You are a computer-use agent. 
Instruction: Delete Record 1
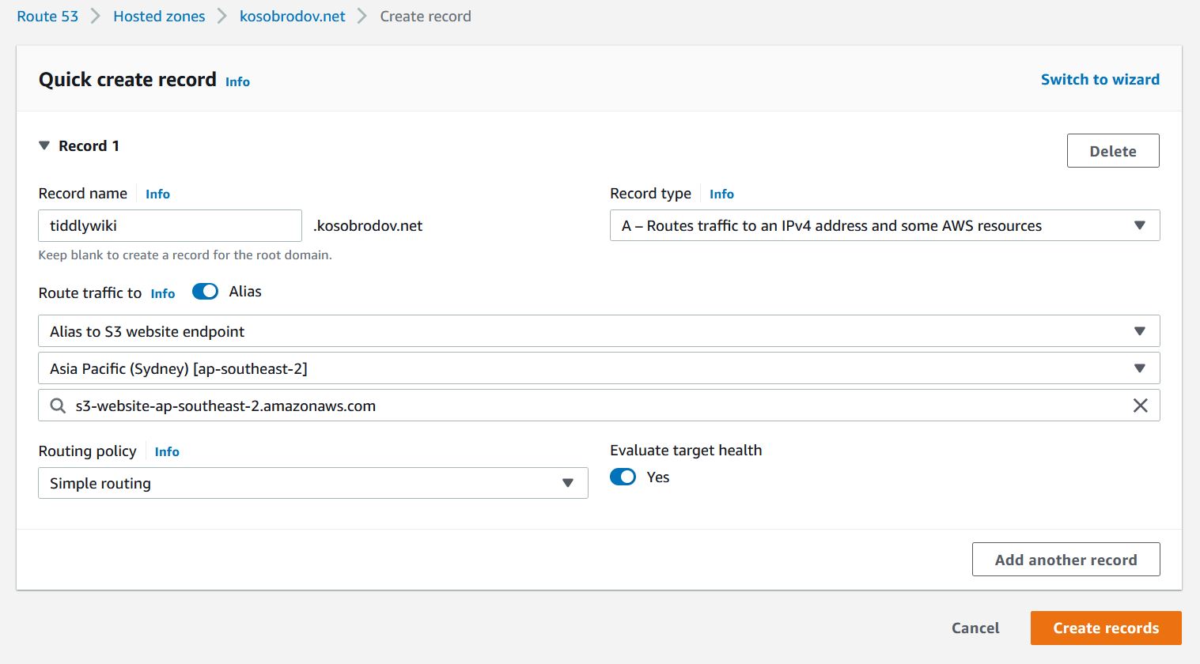pyautogui.click(x=1113, y=151)
